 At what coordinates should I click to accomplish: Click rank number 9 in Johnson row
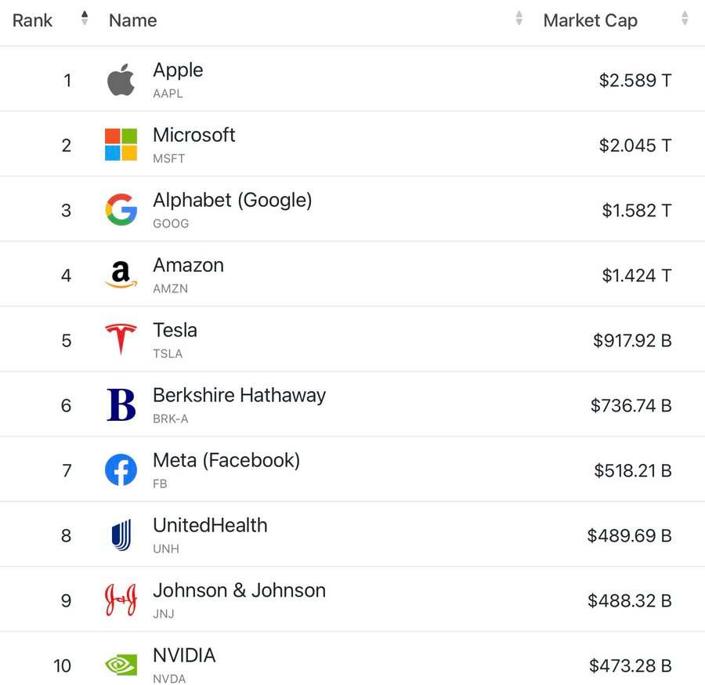pos(67,601)
